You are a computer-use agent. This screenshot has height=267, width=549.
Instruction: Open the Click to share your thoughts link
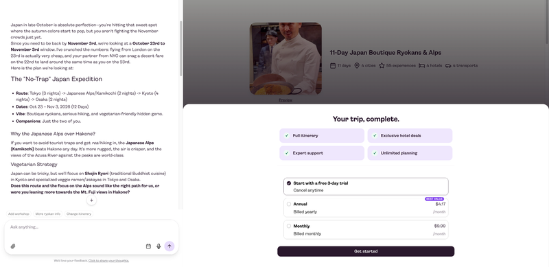coord(108,261)
